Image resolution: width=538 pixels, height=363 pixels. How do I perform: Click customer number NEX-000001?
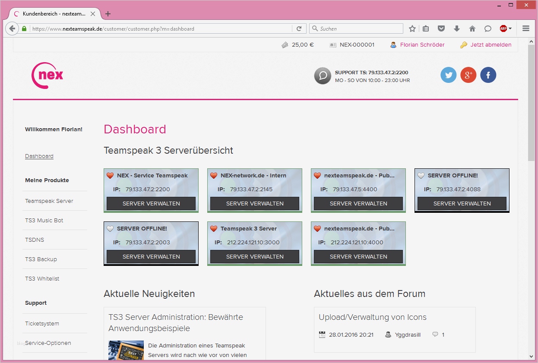[x=357, y=45]
